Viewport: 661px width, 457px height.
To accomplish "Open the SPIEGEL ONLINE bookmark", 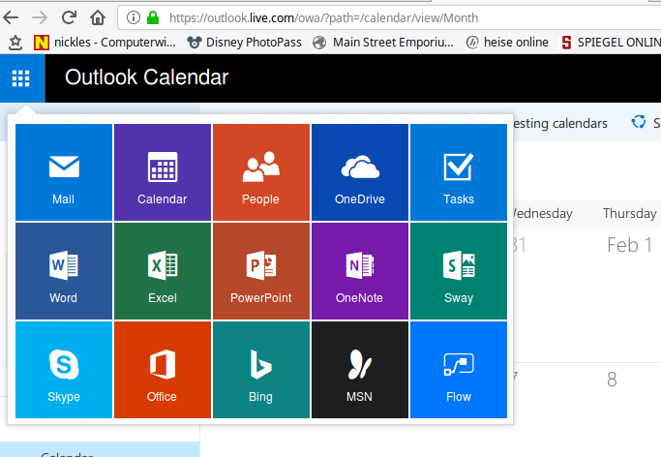I will click(611, 43).
